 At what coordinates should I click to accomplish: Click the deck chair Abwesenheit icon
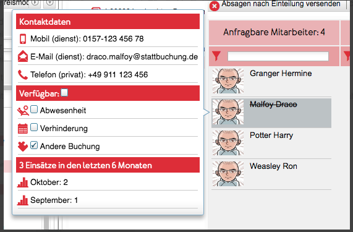pos(23,110)
